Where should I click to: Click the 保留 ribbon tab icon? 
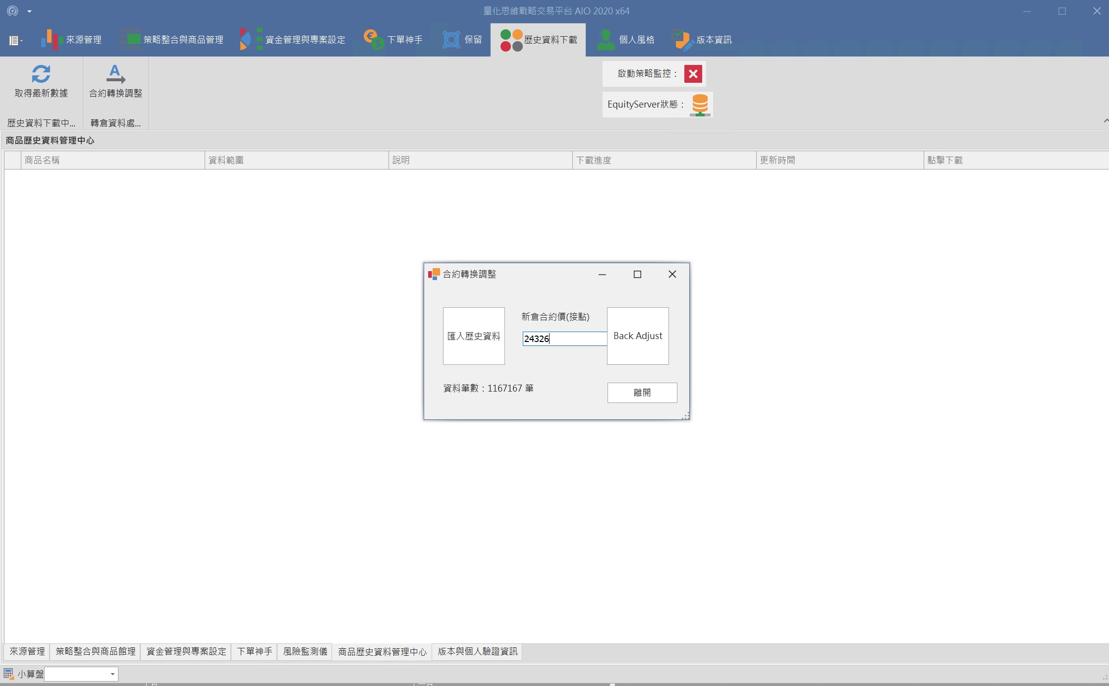451,40
